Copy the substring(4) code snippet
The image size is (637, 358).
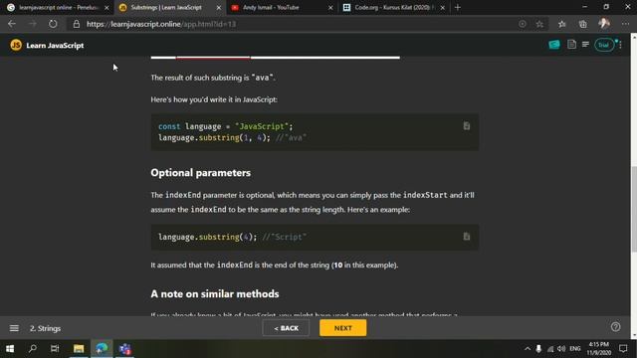click(467, 237)
